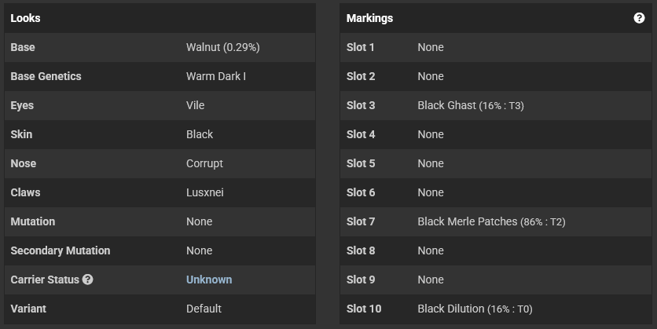Click the Vile eyes value
This screenshot has height=329, width=657.
pos(195,105)
